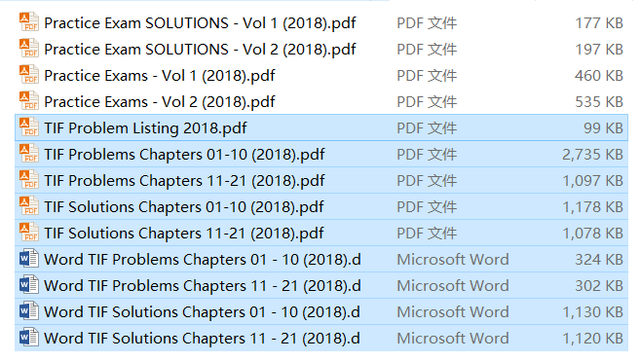Click PDF icon of Practice Exam SOLUTIONS Vol 1
The image size is (641, 361).
coord(28,22)
